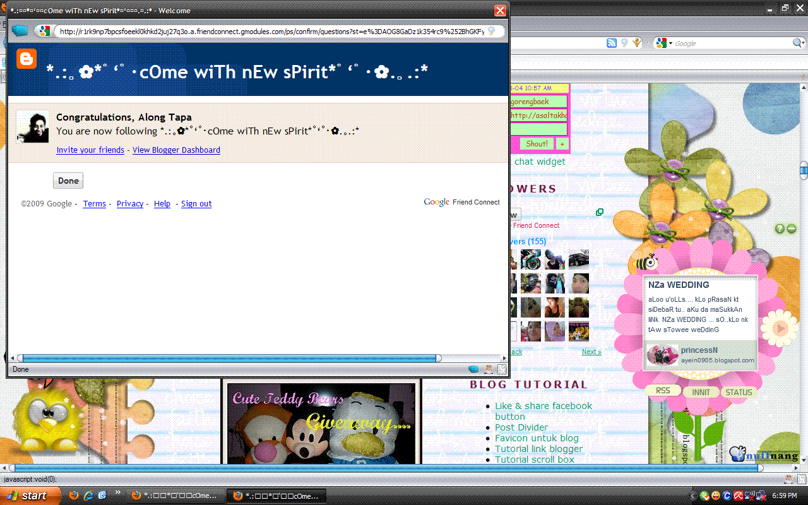Viewport: 808px width, 505px height.
Task: Click the RSS feed icon in browser address bar
Action: (612, 43)
